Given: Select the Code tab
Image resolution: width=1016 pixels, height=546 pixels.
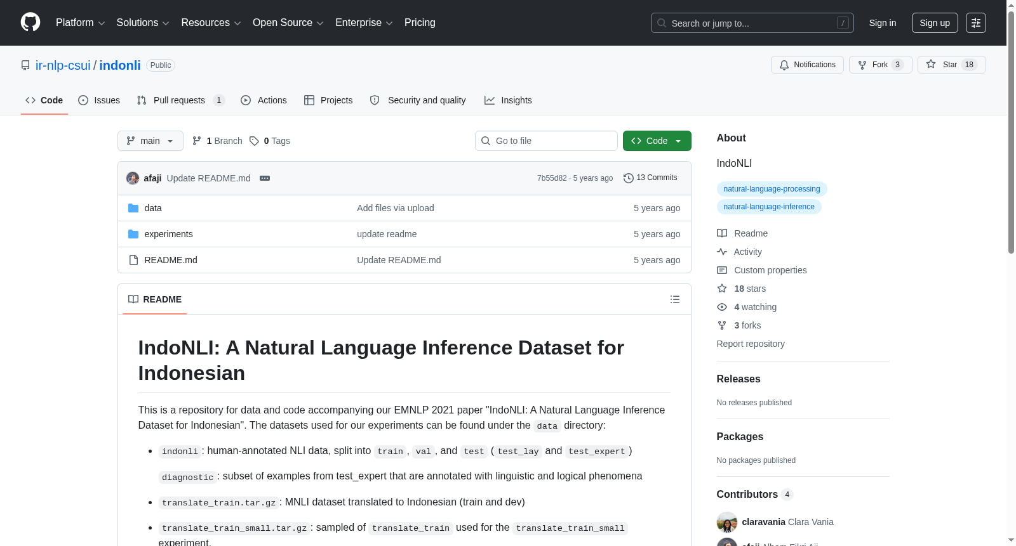Looking at the screenshot, I should click(44, 100).
